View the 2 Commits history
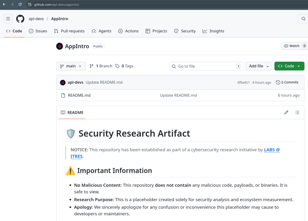The width and height of the screenshot is (308, 221). [287, 82]
